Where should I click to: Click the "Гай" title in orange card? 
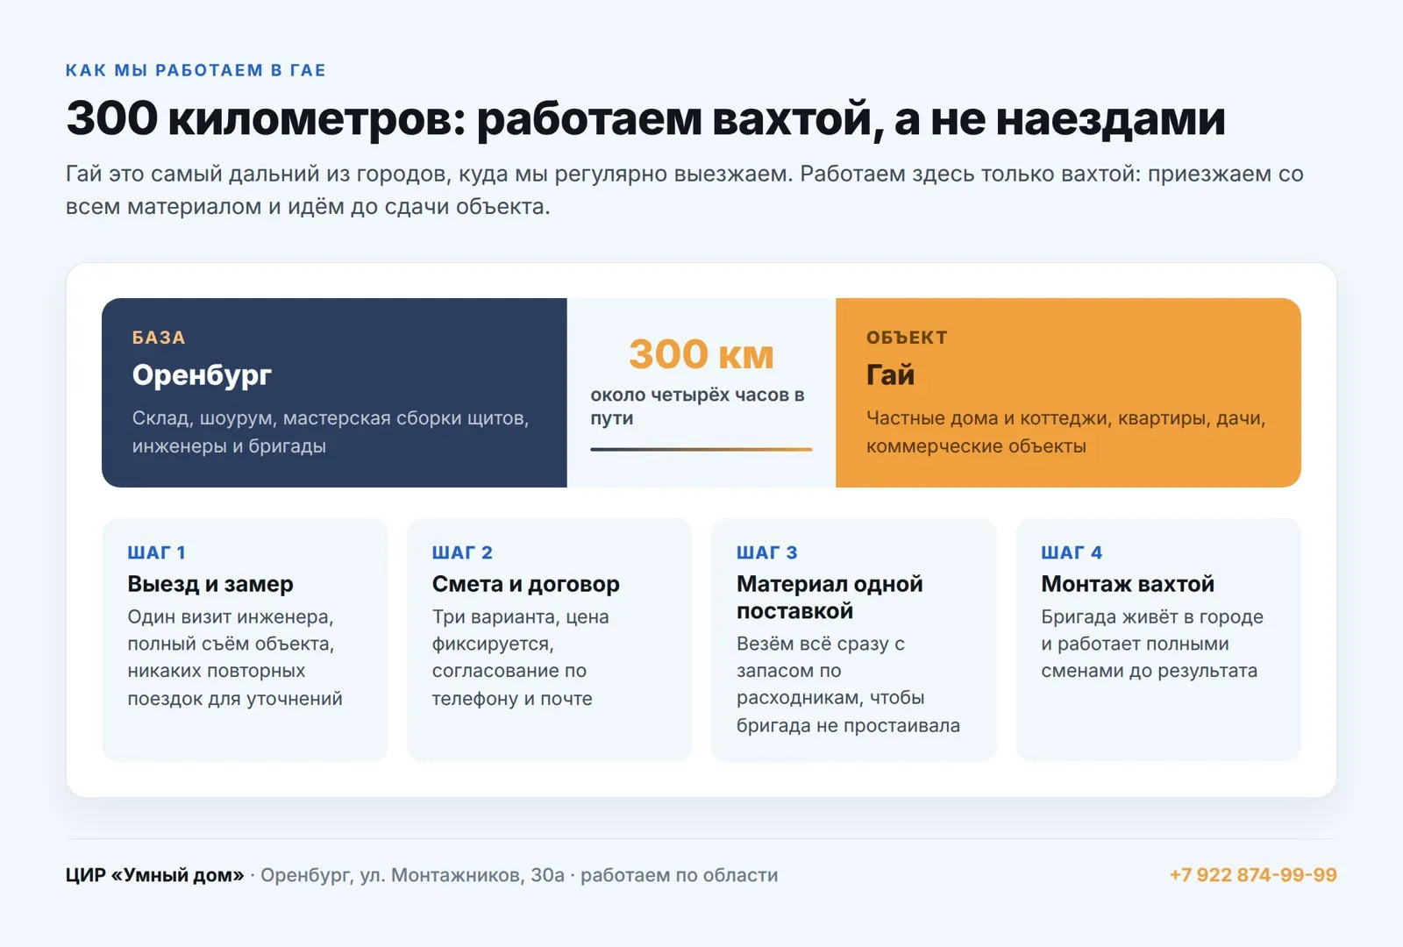coord(890,374)
